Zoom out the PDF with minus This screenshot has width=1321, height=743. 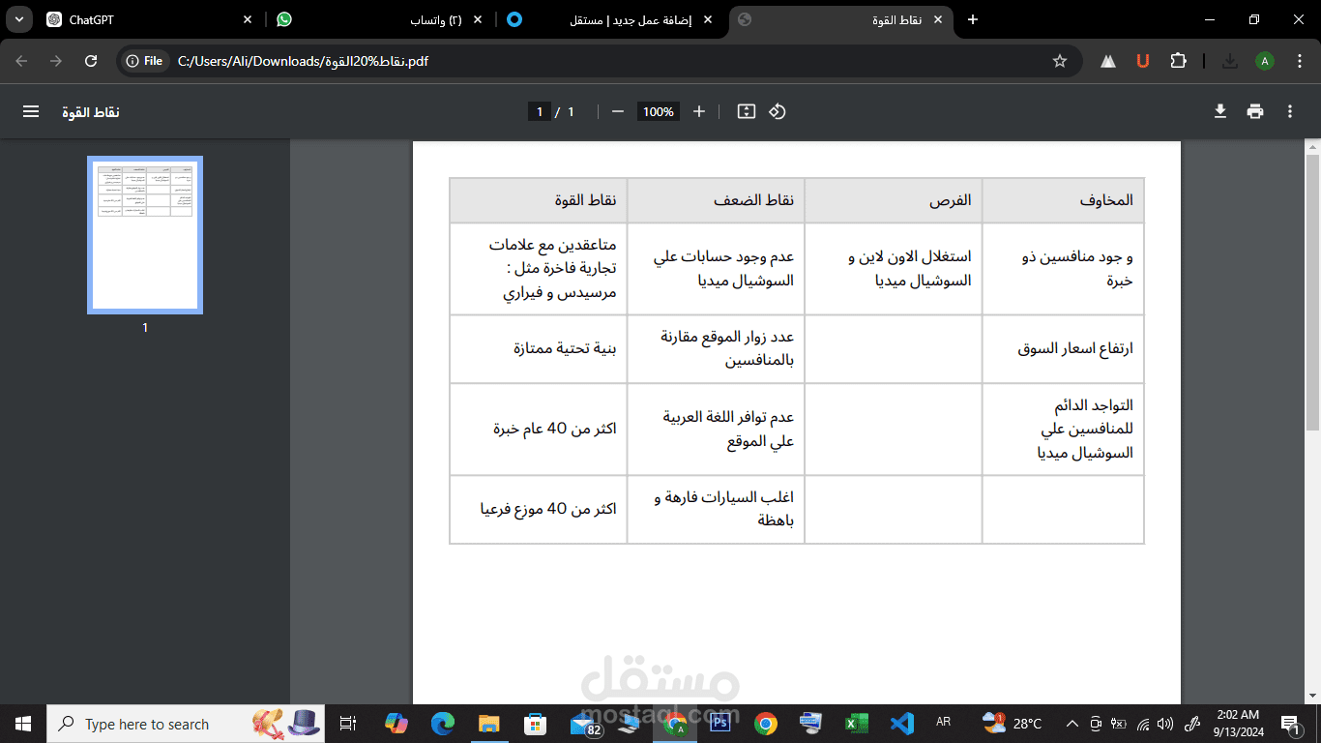618,111
